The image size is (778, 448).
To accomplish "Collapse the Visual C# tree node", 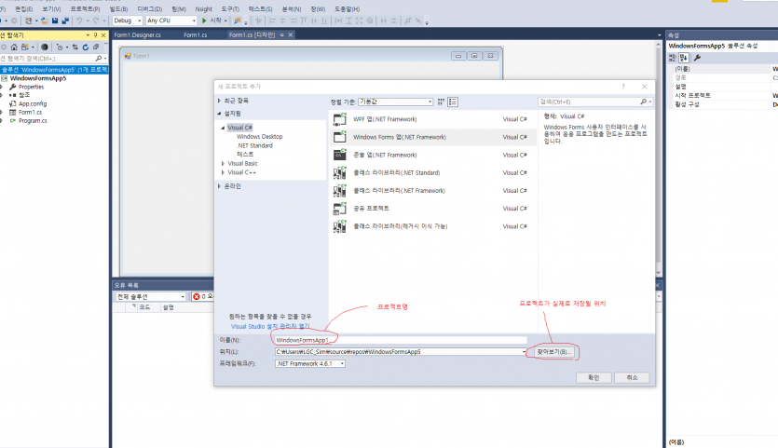I will click(x=223, y=128).
